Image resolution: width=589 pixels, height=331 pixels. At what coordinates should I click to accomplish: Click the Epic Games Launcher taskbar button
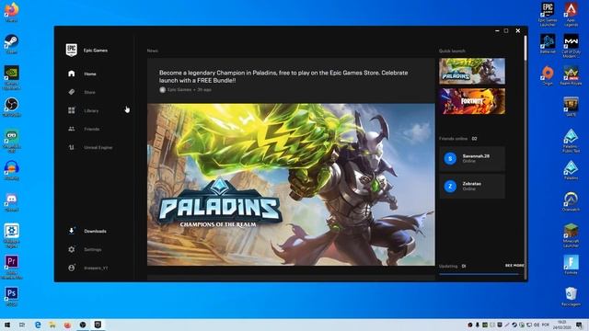pos(98,325)
